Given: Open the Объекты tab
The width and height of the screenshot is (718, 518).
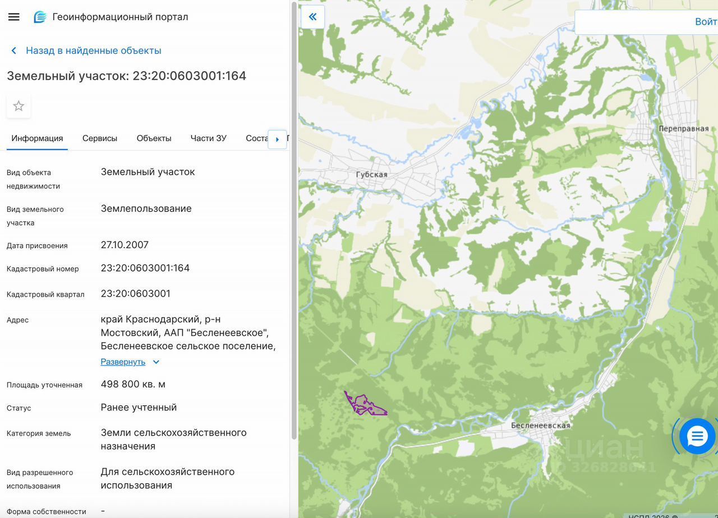Looking at the screenshot, I should [154, 138].
